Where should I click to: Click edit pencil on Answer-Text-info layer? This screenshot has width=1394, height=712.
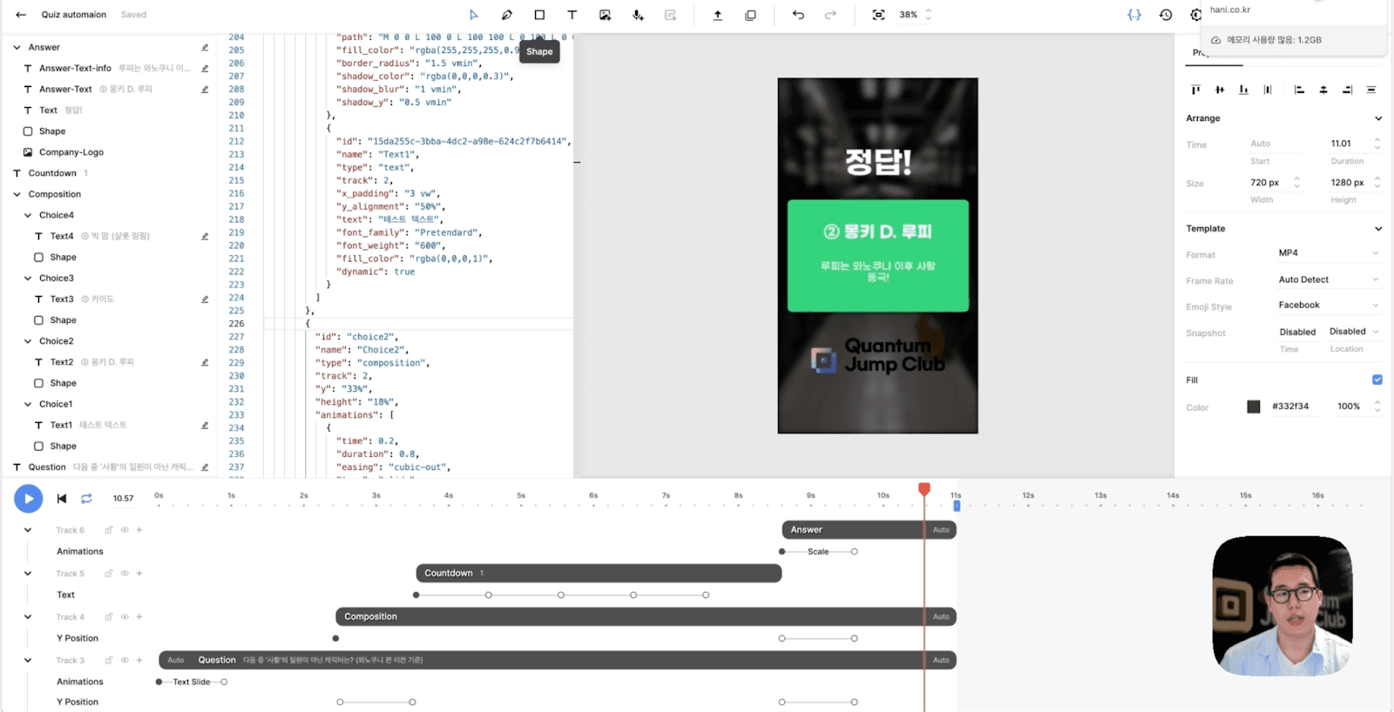point(205,68)
